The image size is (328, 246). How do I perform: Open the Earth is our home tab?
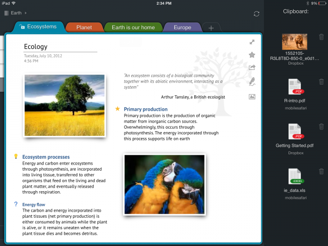(x=133, y=27)
